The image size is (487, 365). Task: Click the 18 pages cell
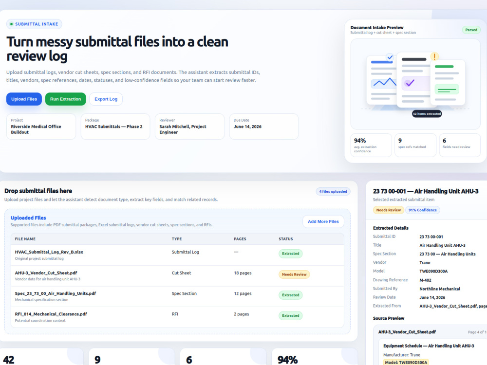(243, 273)
